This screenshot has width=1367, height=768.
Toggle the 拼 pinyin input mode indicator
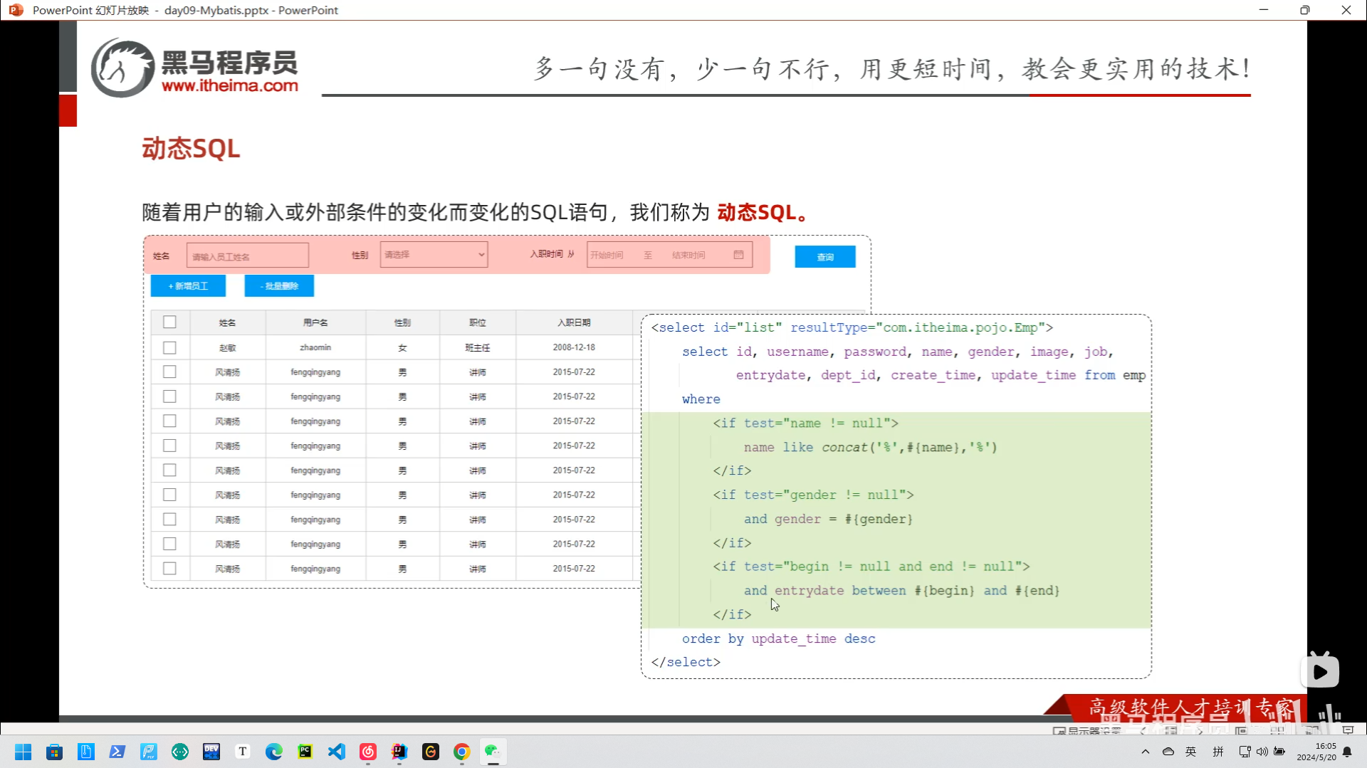[x=1218, y=752]
